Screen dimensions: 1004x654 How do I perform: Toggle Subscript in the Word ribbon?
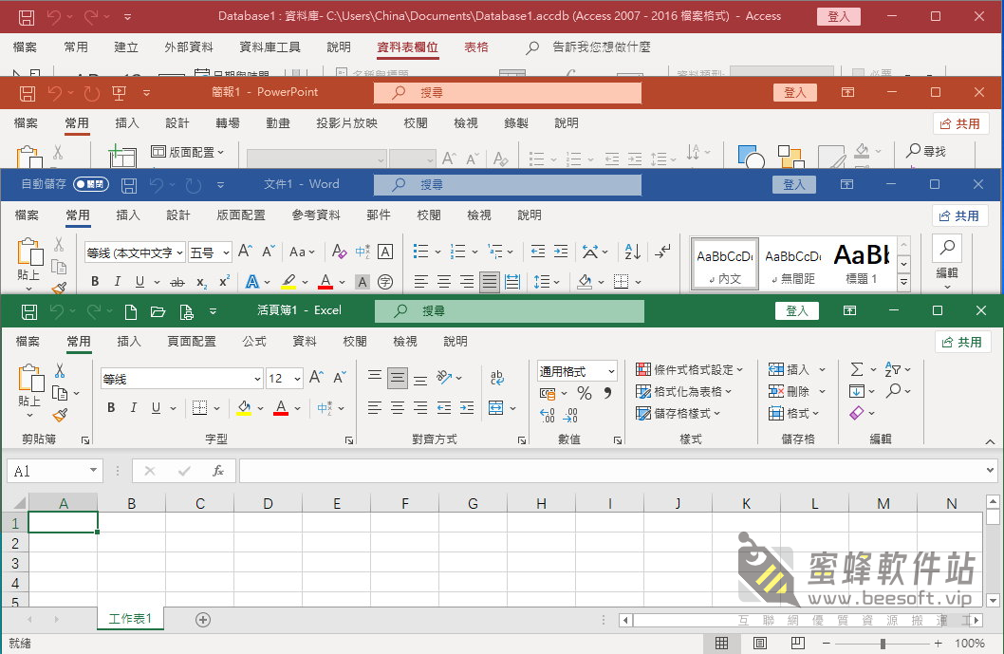tap(201, 282)
